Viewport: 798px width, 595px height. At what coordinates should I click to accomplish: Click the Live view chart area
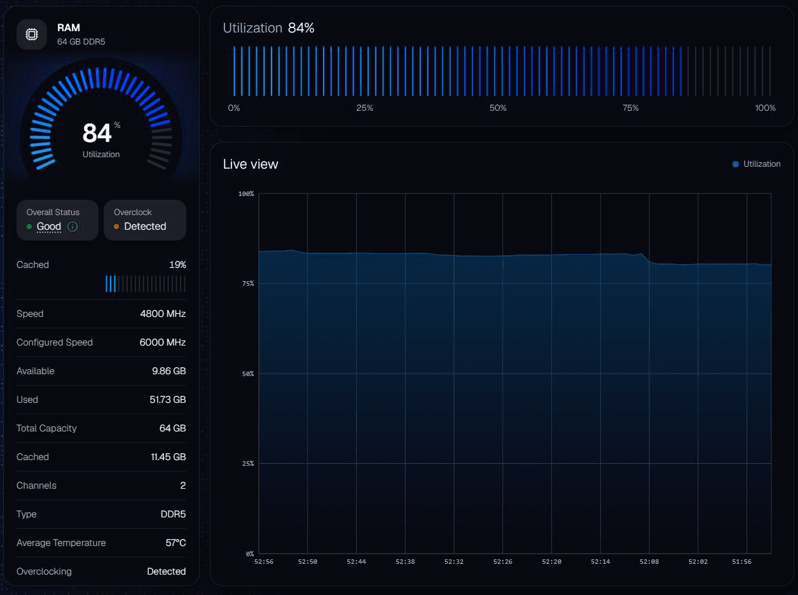pyautogui.click(x=515, y=374)
